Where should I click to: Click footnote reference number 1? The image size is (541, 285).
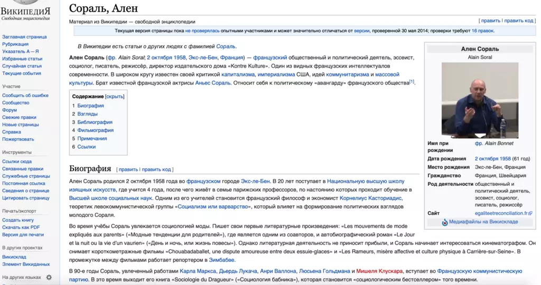412,81
